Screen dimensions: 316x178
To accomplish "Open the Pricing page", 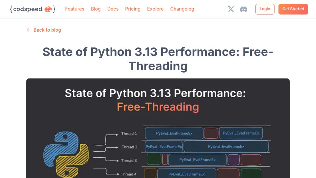I will coord(133,9).
